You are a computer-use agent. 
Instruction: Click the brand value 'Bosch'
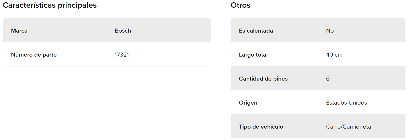(x=123, y=31)
